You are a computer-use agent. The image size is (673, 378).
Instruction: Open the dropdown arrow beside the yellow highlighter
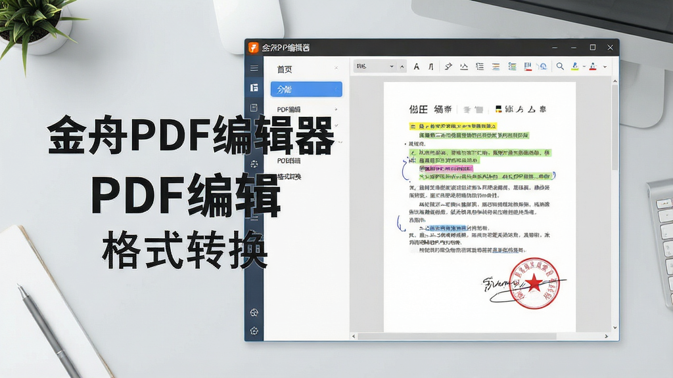[584, 66]
